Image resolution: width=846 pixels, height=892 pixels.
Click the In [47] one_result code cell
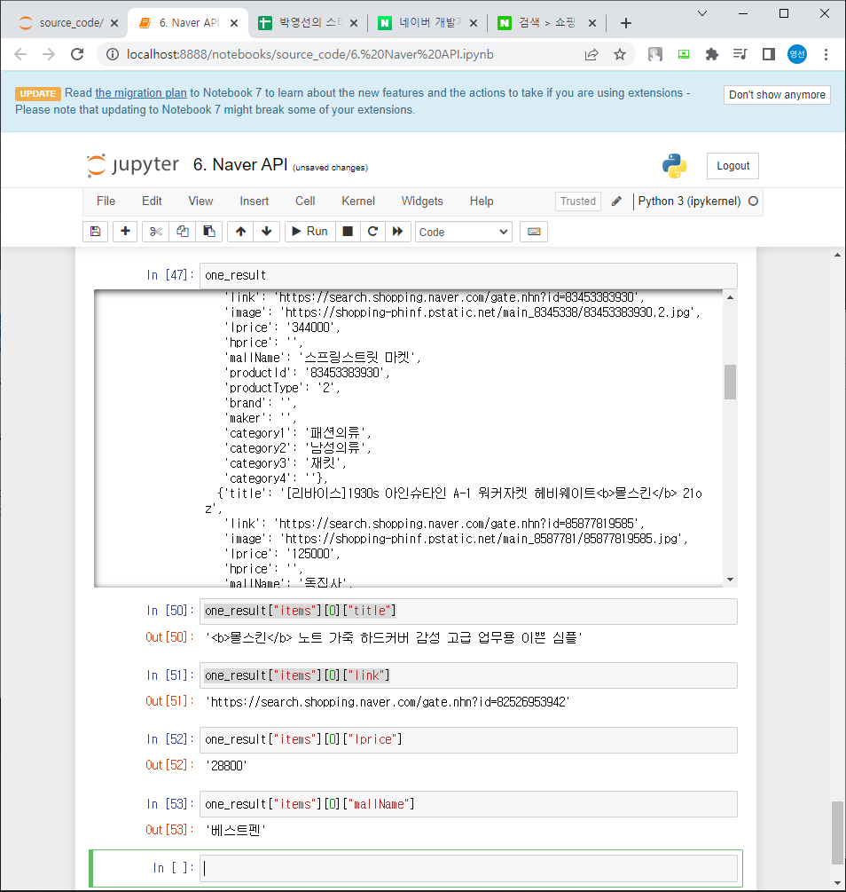(x=468, y=275)
